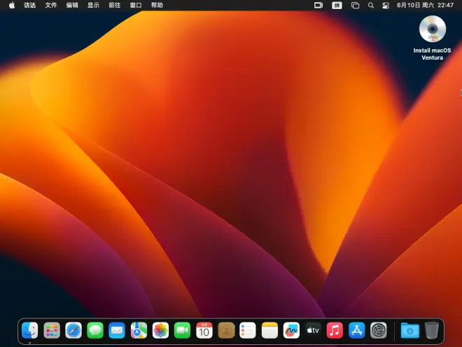Open the 帮助 menu
This screenshot has height=347, width=462.
coord(157,5)
